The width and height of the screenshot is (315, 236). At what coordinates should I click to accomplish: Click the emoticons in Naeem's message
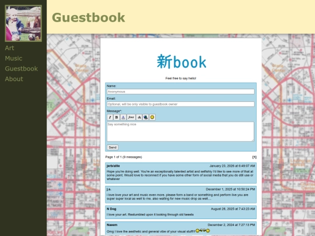tap(202, 231)
